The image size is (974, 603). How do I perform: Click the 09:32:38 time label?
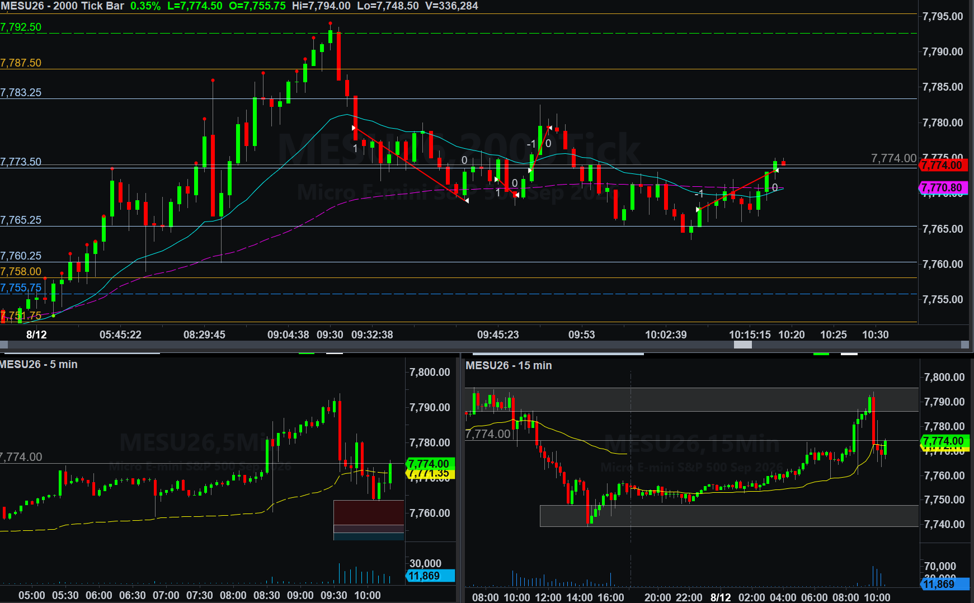372,335
